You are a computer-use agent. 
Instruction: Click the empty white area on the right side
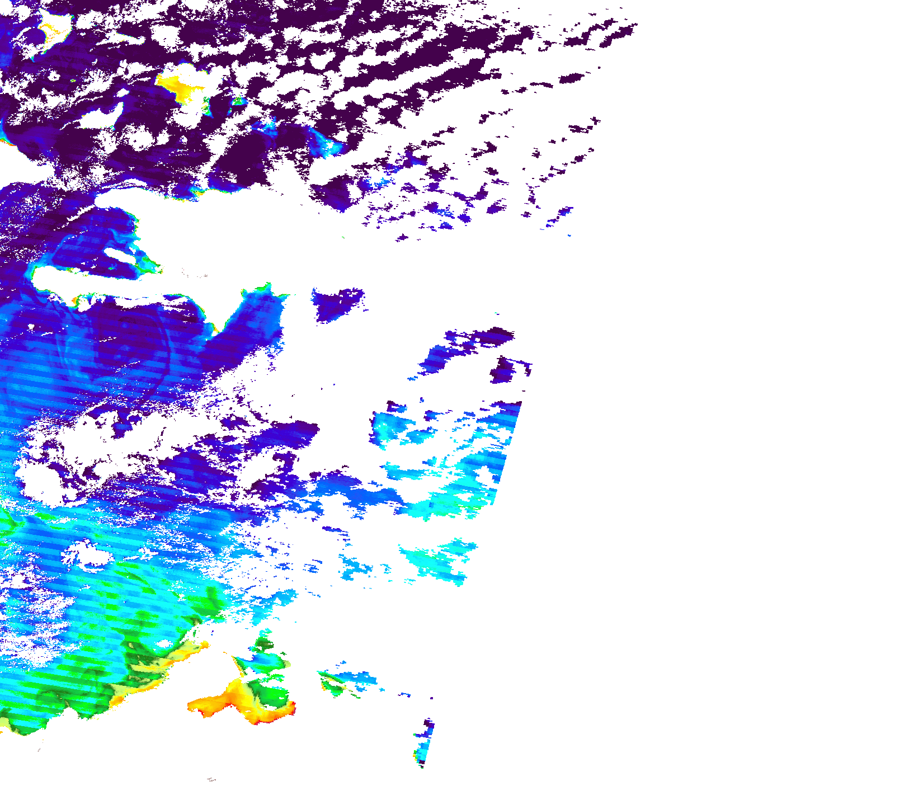[727, 392]
